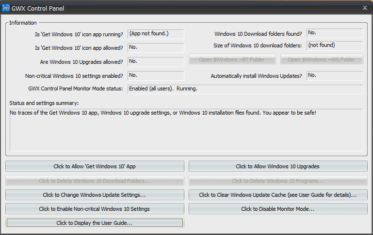This screenshot has width=373, height=235.
Task: Disable Monitor Mode via its button
Action: point(278,209)
